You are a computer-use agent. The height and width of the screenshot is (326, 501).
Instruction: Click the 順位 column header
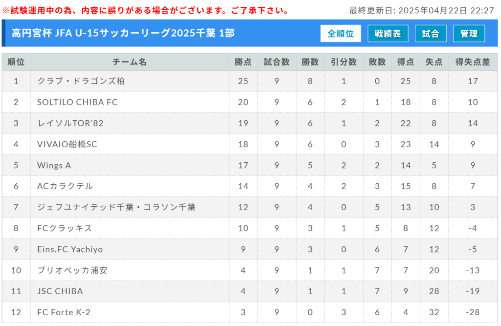[x=16, y=62]
